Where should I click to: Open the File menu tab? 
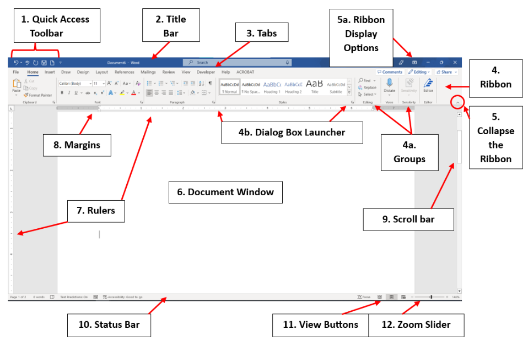point(16,72)
